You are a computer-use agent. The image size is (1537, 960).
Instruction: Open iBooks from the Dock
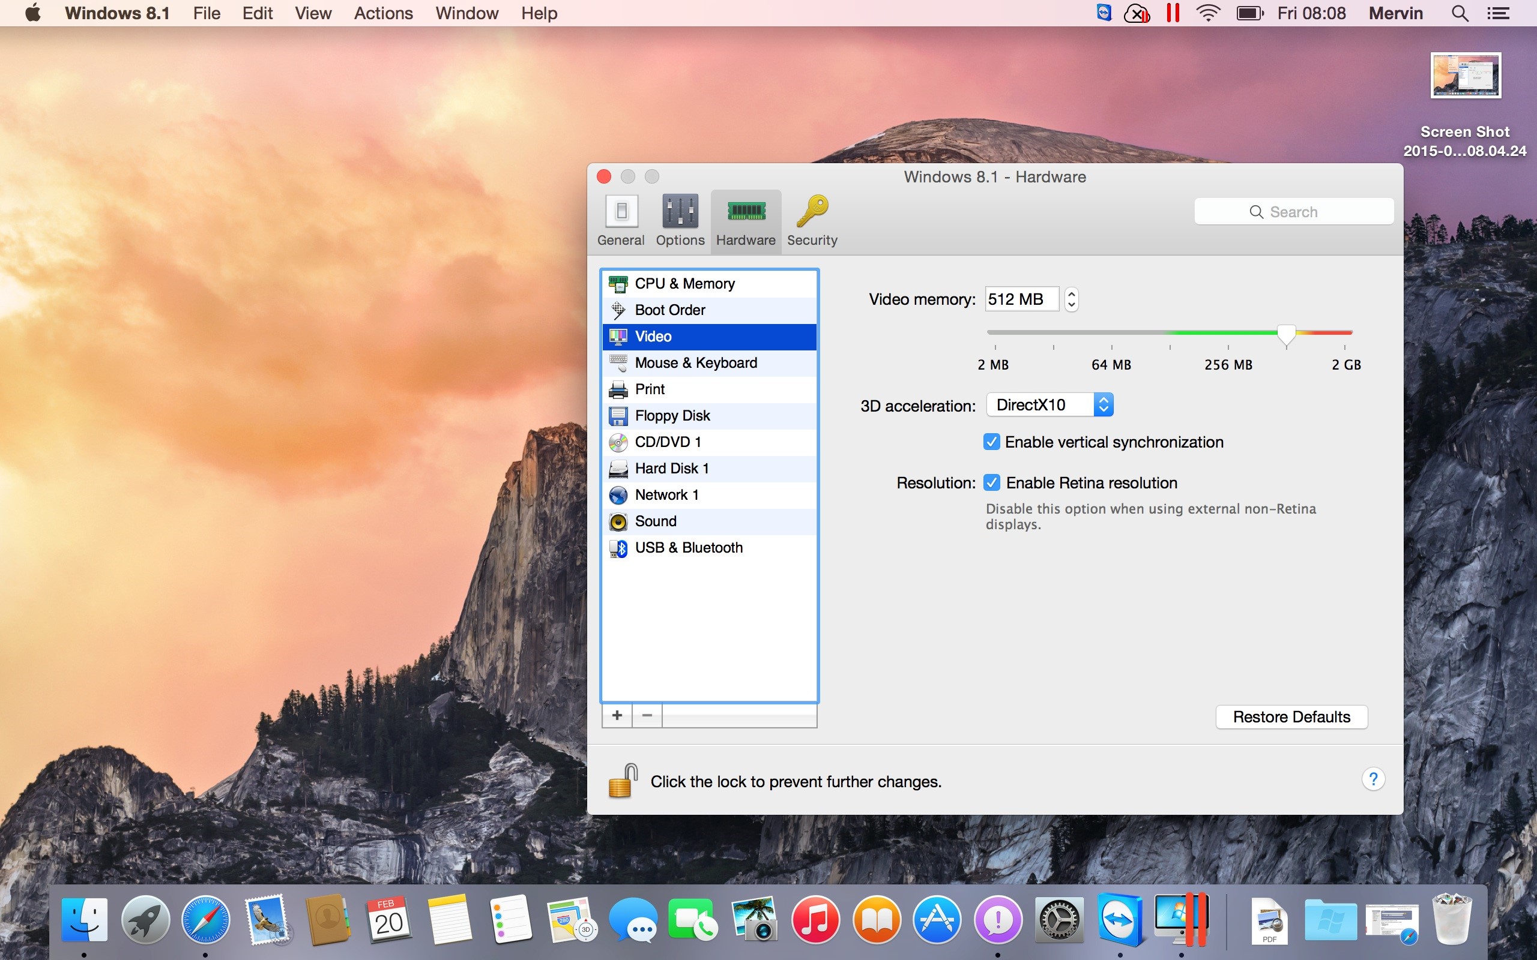[x=877, y=919]
